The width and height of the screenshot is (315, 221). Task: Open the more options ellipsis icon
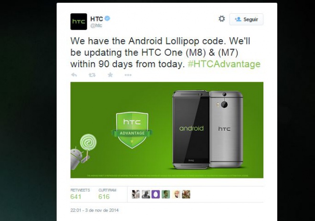click(128, 75)
